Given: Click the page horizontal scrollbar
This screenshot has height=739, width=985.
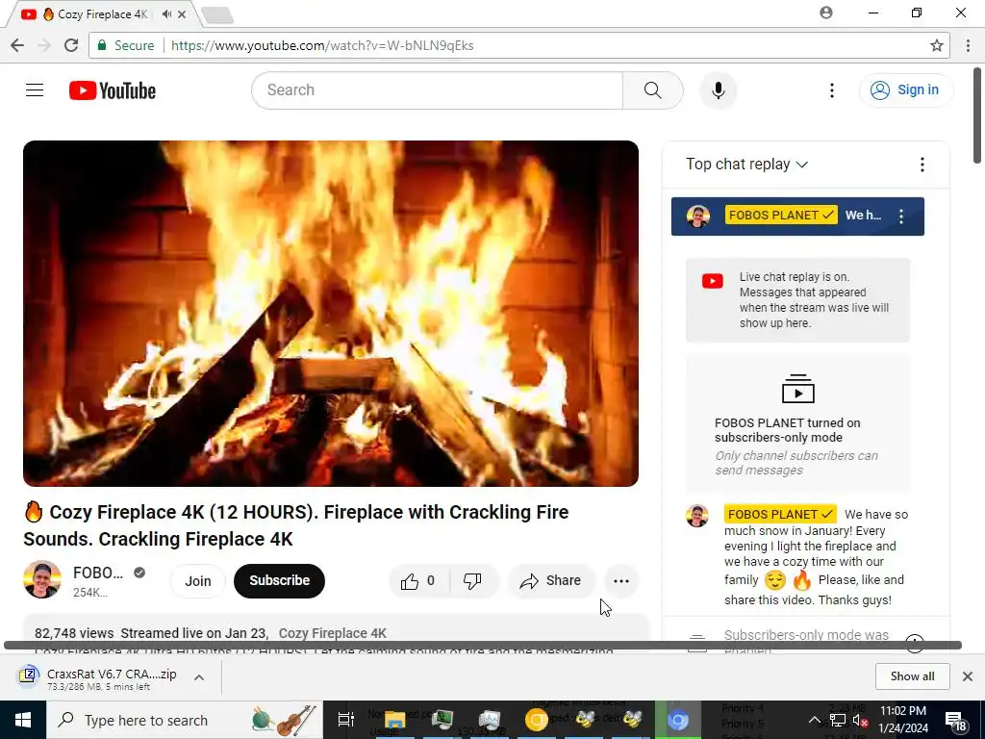Looking at the screenshot, I should pyautogui.click(x=483, y=646).
